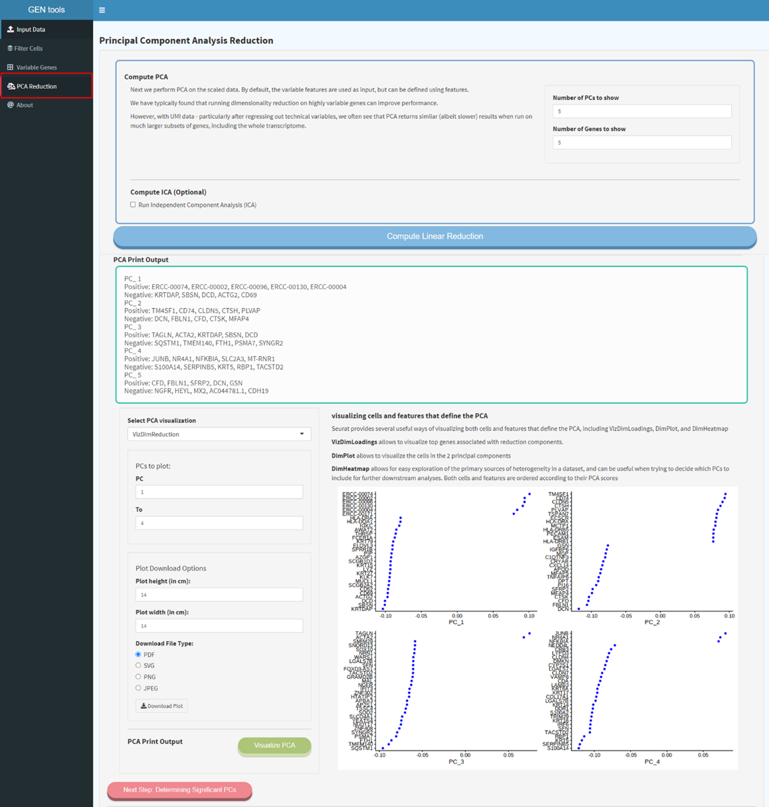
Task: Click Next Step: Determining Significant PCs
Action: (x=179, y=789)
